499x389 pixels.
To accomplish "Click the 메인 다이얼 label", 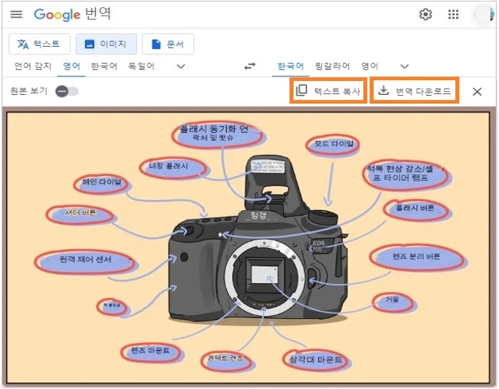I will 102,183.
